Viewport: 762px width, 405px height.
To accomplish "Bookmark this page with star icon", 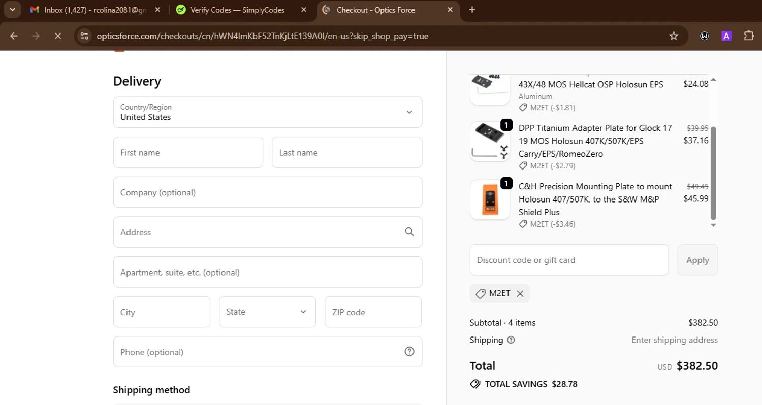I will click(674, 36).
